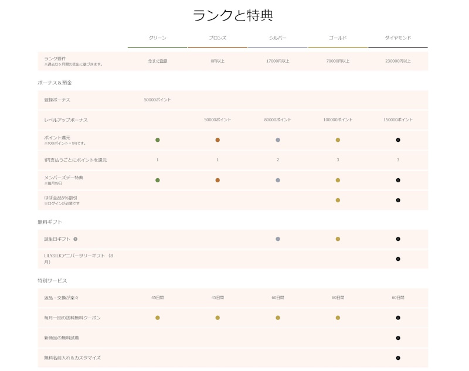Click the bronze dot in ポイント還元 row
This screenshot has width=469, height=371.
pyautogui.click(x=217, y=140)
